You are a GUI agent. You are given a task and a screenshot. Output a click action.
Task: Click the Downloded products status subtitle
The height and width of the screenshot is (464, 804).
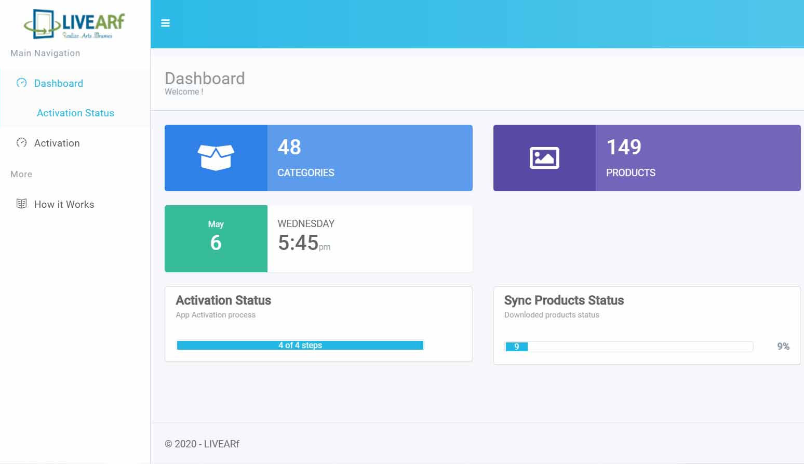point(552,315)
